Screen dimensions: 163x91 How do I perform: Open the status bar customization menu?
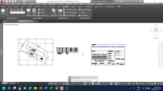161,84
